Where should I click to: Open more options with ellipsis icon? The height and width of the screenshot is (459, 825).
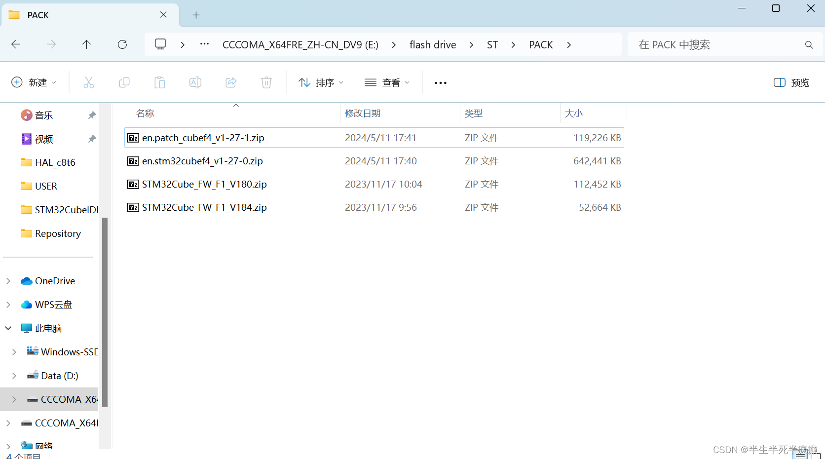(x=440, y=82)
